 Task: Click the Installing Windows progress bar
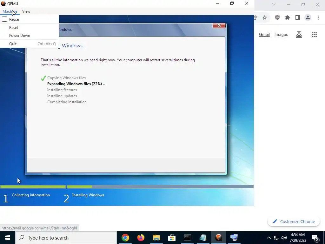160,187
